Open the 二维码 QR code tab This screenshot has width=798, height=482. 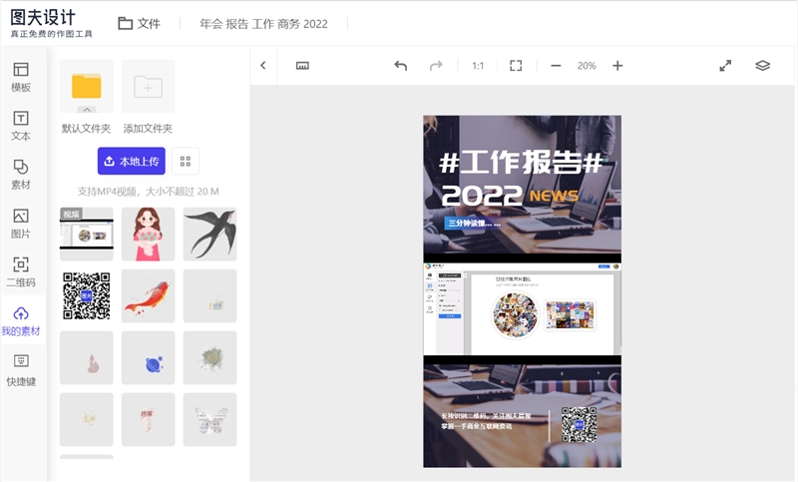21,272
